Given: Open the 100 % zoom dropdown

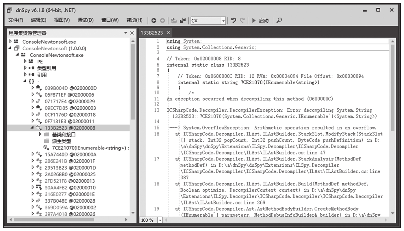Looking at the screenshot, I should pyautogui.click(x=160, y=220).
